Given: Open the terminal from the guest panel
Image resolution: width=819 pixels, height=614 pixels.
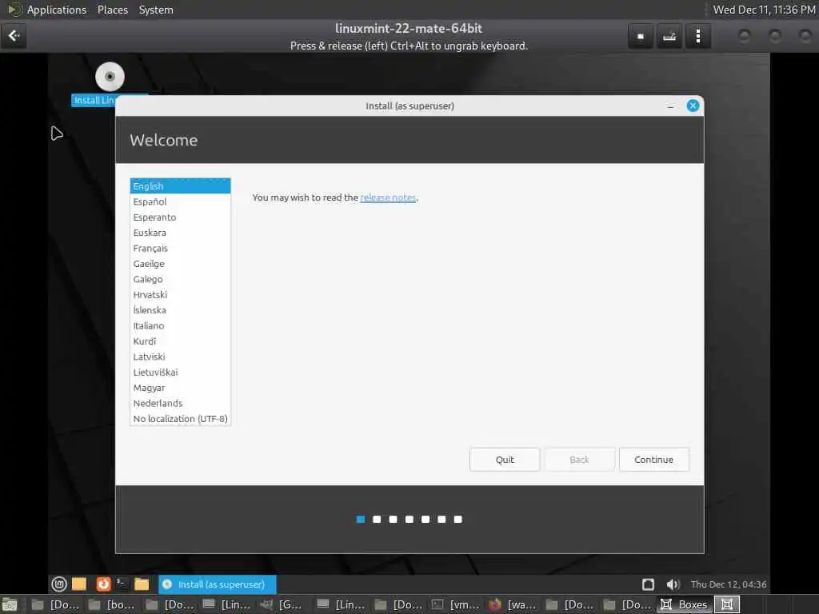Looking at the screenshot, I should coord(122,583).
